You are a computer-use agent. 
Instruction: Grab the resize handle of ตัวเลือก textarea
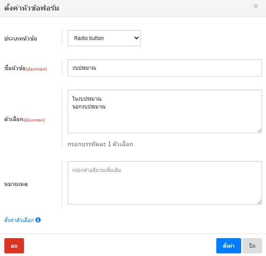259,130
